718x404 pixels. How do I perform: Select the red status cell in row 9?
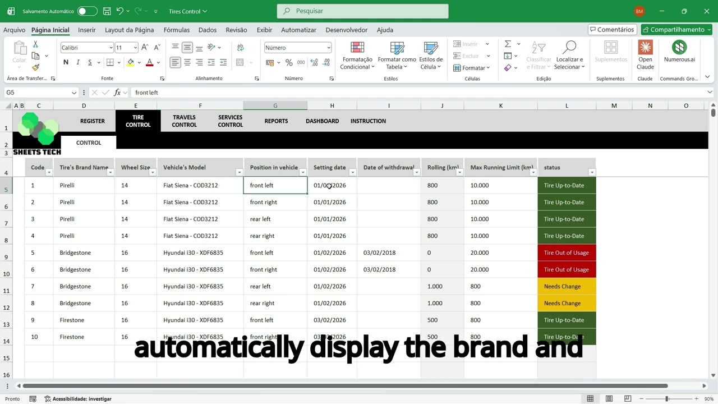[x=567, y=252]
